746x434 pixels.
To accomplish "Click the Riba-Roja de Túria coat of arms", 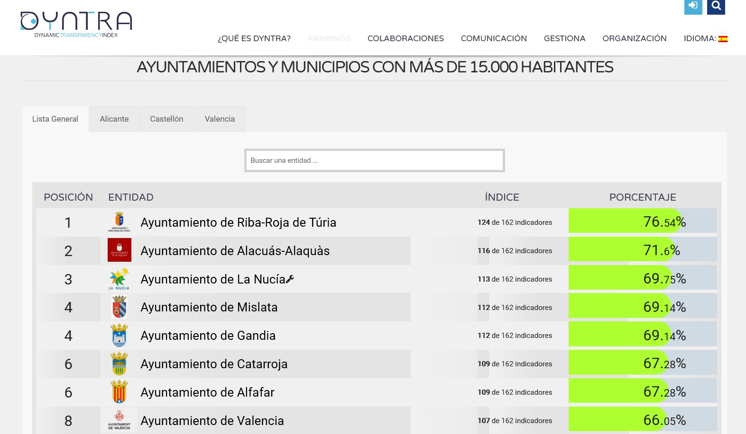I will (119, 222).
